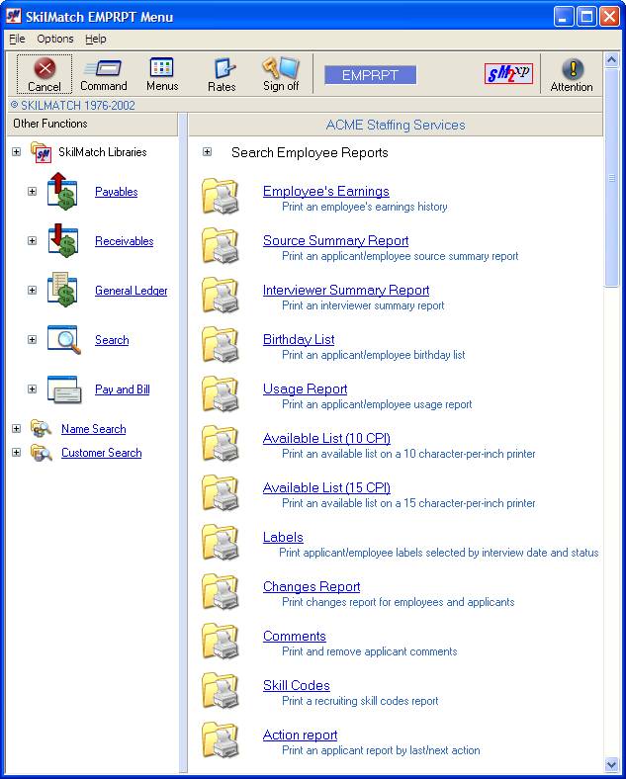Expand the Payables tree node
The width and height of the screenshot is (626, 779).
[x=33, y=191]
